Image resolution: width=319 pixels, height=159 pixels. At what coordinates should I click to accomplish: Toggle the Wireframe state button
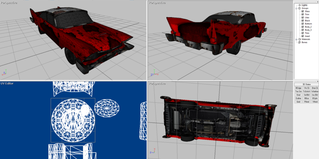[x=315, y=91]
